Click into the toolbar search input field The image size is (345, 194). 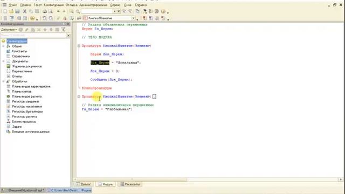[x=97, y=11]
